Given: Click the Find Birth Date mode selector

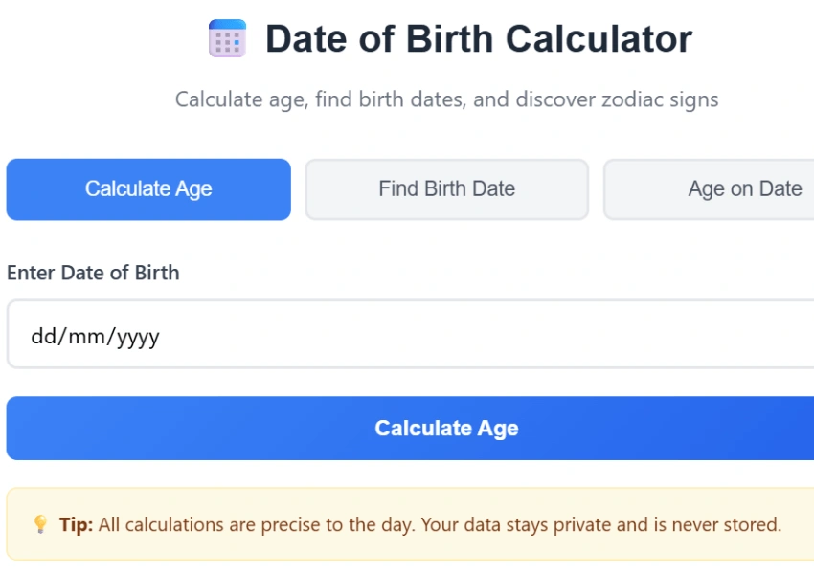Looking at the screenshot, I should pyautogui.click(x=446, y=189).
